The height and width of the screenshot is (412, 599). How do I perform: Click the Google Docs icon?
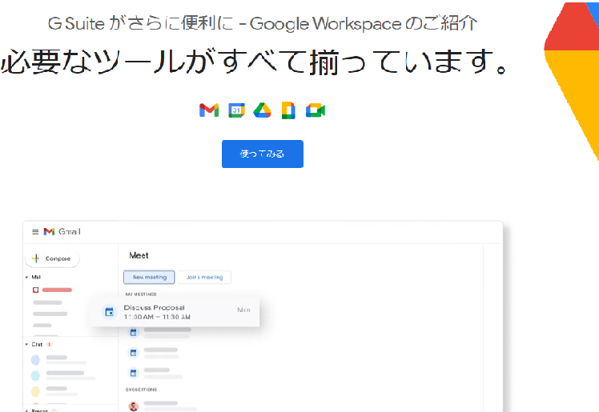click(x=288, y=110)
